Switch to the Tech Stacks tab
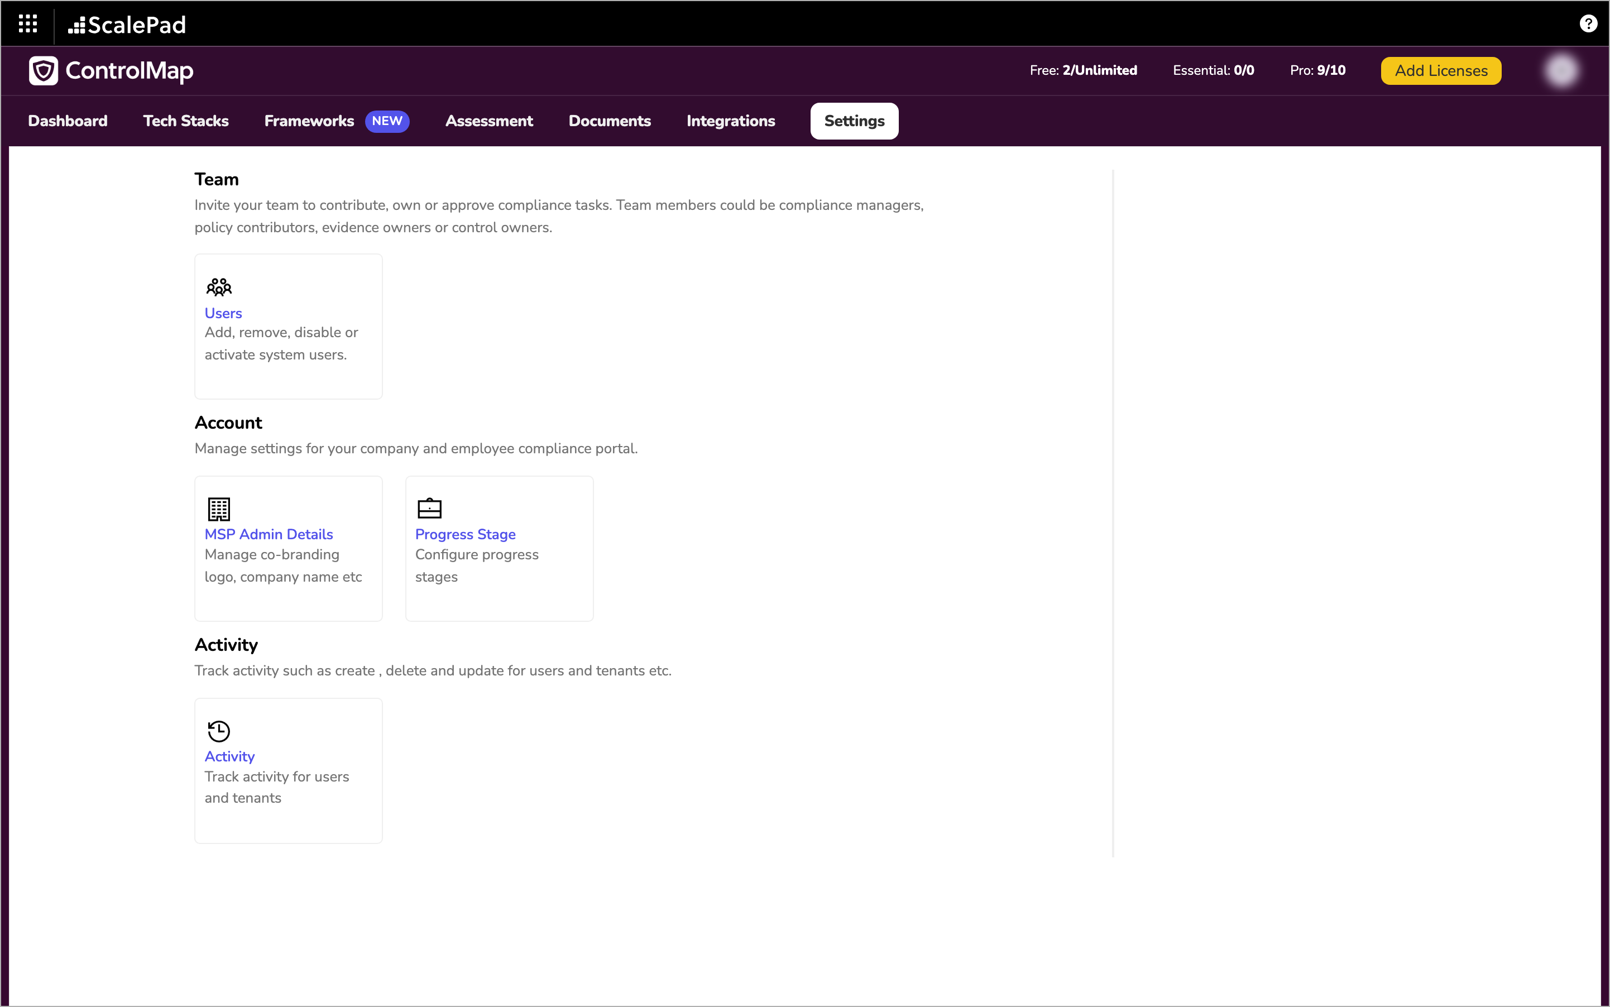 (x=186, y=121)
